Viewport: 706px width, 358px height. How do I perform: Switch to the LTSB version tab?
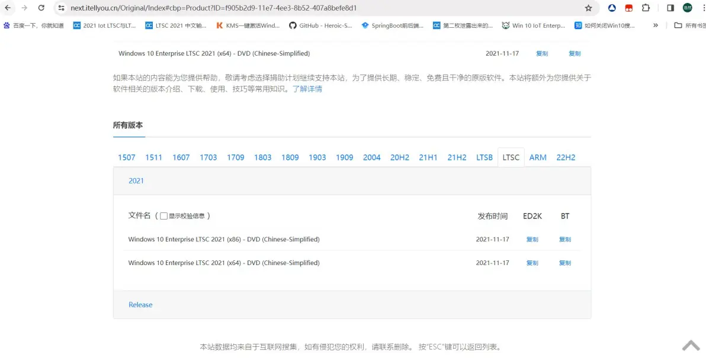[484, 157]
